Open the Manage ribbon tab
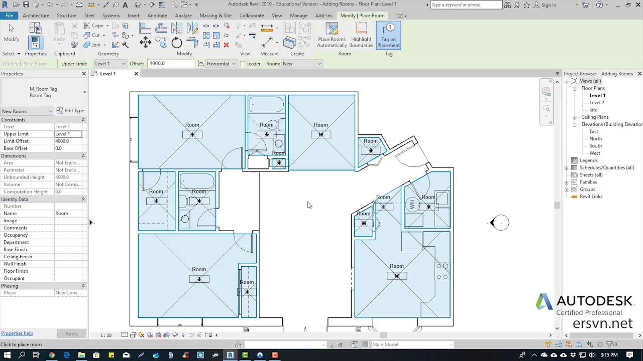643x361 pixels. [298, 16]
